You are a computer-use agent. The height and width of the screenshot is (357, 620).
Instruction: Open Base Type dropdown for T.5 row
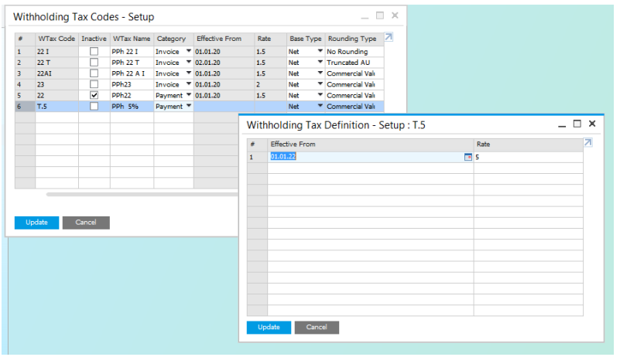coord(320,106)
